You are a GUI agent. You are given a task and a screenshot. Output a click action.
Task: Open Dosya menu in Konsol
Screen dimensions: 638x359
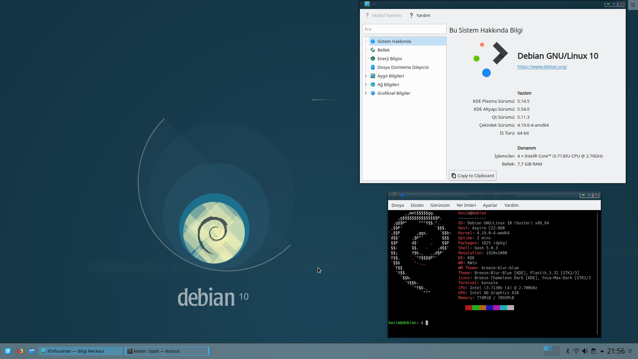397,205
